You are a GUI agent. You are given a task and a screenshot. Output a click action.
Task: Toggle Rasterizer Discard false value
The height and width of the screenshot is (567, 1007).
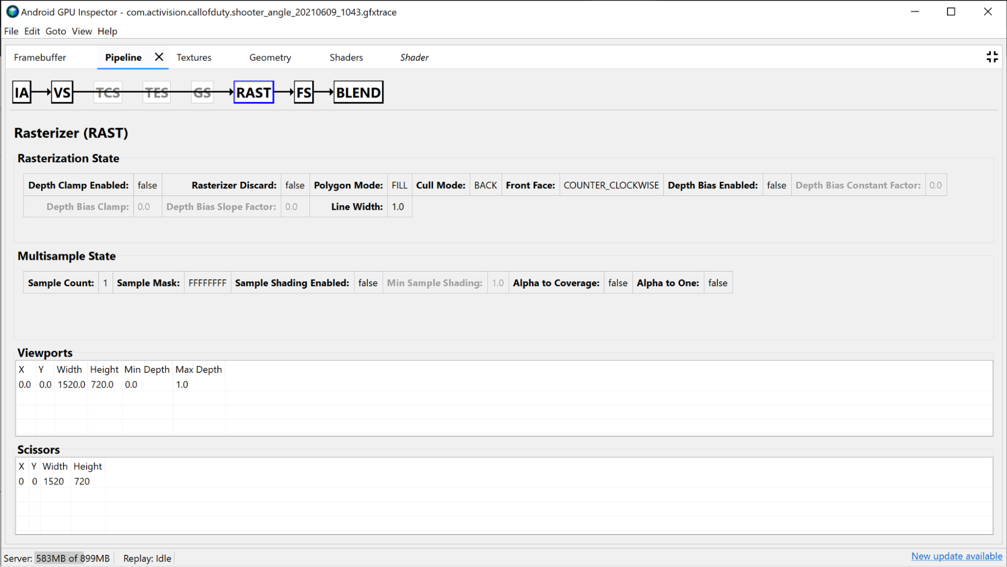pos(295,185)
